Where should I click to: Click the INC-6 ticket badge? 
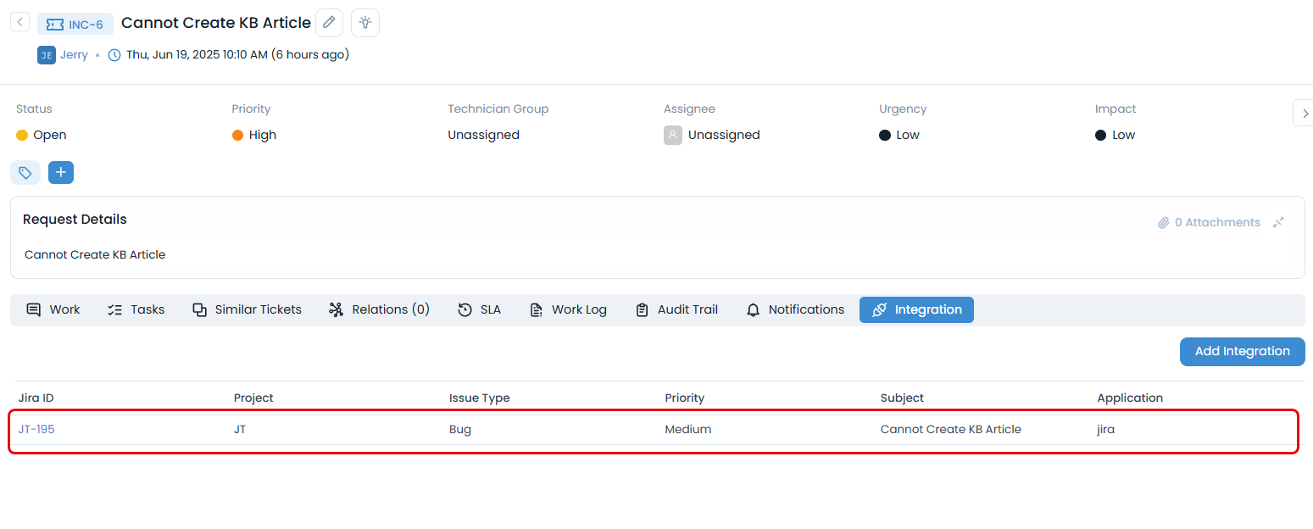(75, 25)
